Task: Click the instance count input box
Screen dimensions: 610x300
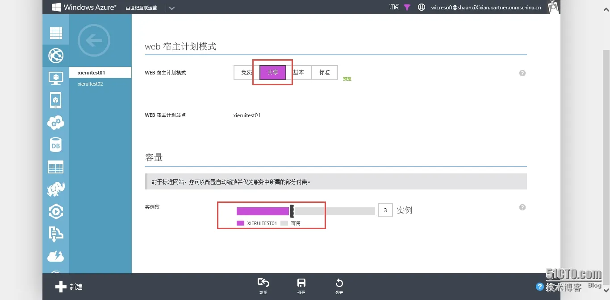Action: pyautogui.click(x=385, y=210)
